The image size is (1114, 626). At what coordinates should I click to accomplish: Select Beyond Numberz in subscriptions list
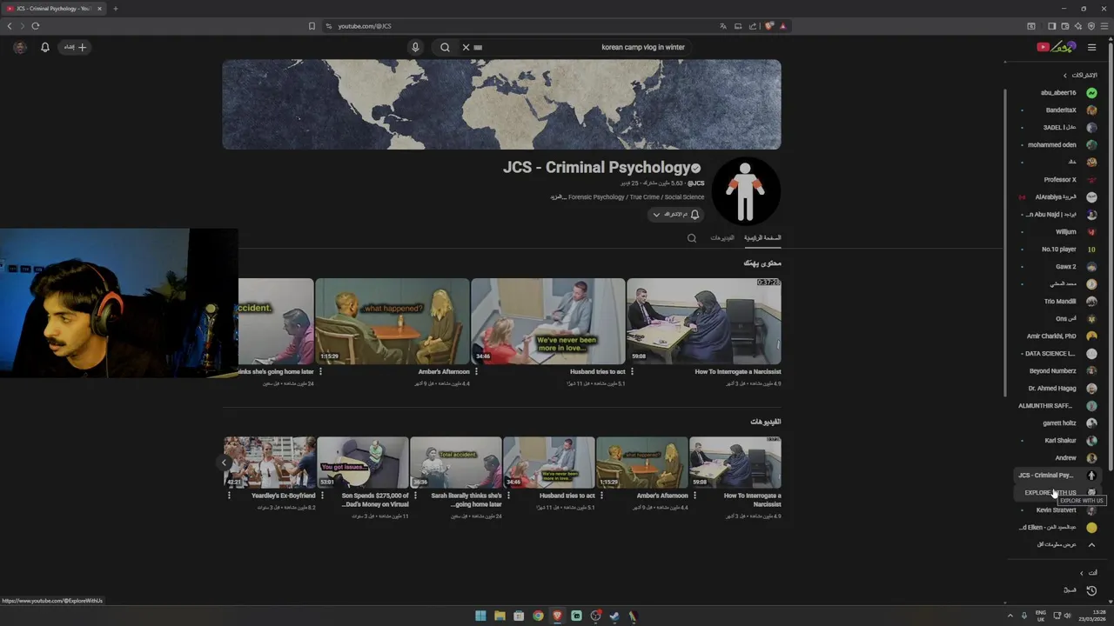point(1057,371)
